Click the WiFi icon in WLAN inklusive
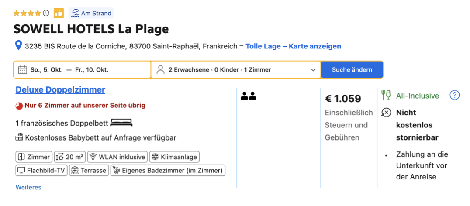Viewport: 470px width, 206px height. point(93,157)
